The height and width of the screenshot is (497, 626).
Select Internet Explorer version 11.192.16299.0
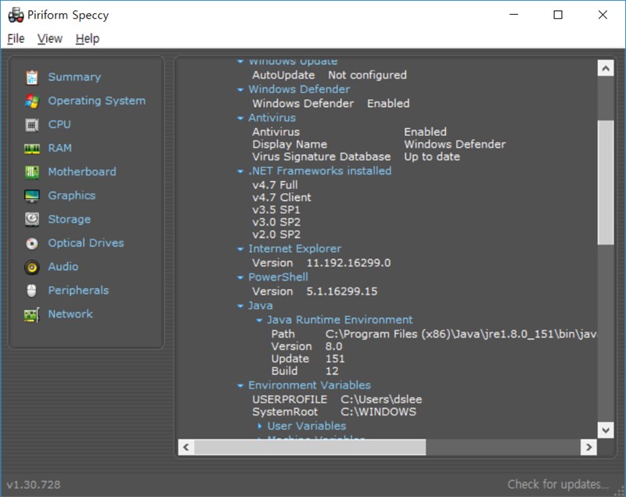coord(348,263)
